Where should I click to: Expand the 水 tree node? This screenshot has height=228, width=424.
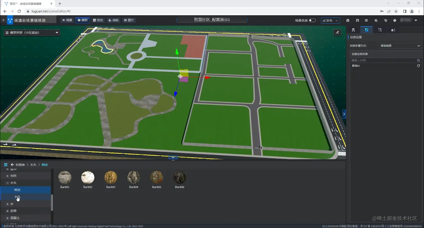pyautogui.click(x=8, y=204)
